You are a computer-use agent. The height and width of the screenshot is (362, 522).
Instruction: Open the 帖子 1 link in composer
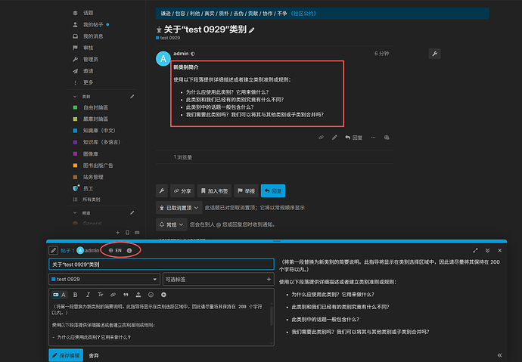coord(67,251)
